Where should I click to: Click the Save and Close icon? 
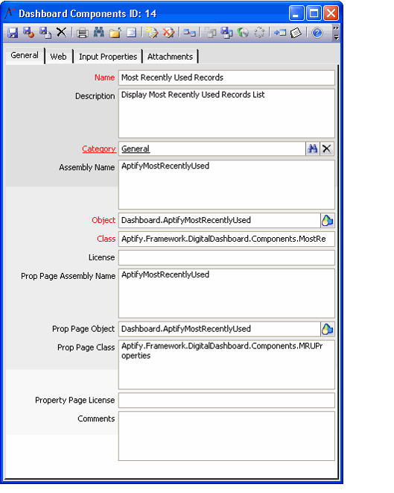pos(28,32)
